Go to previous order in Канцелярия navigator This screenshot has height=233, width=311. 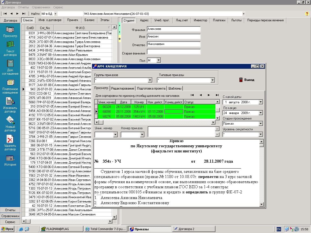pyautogui.click(x=201, y=95)
